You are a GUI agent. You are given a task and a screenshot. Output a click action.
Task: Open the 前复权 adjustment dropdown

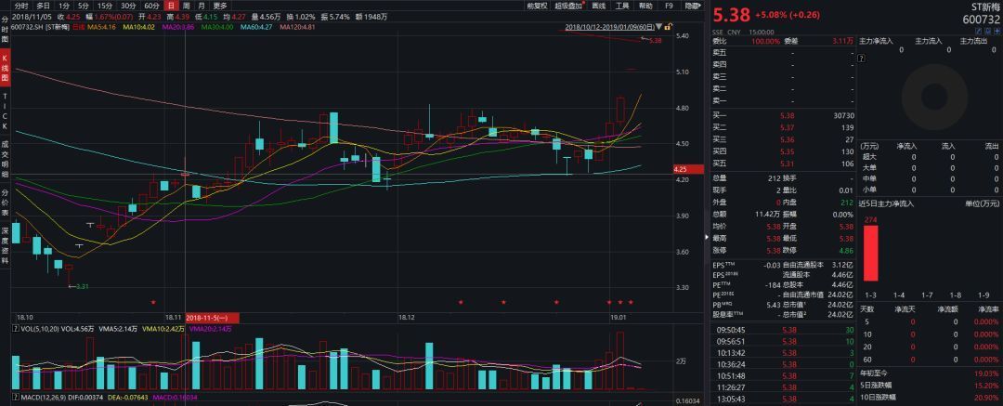point(537,6)
